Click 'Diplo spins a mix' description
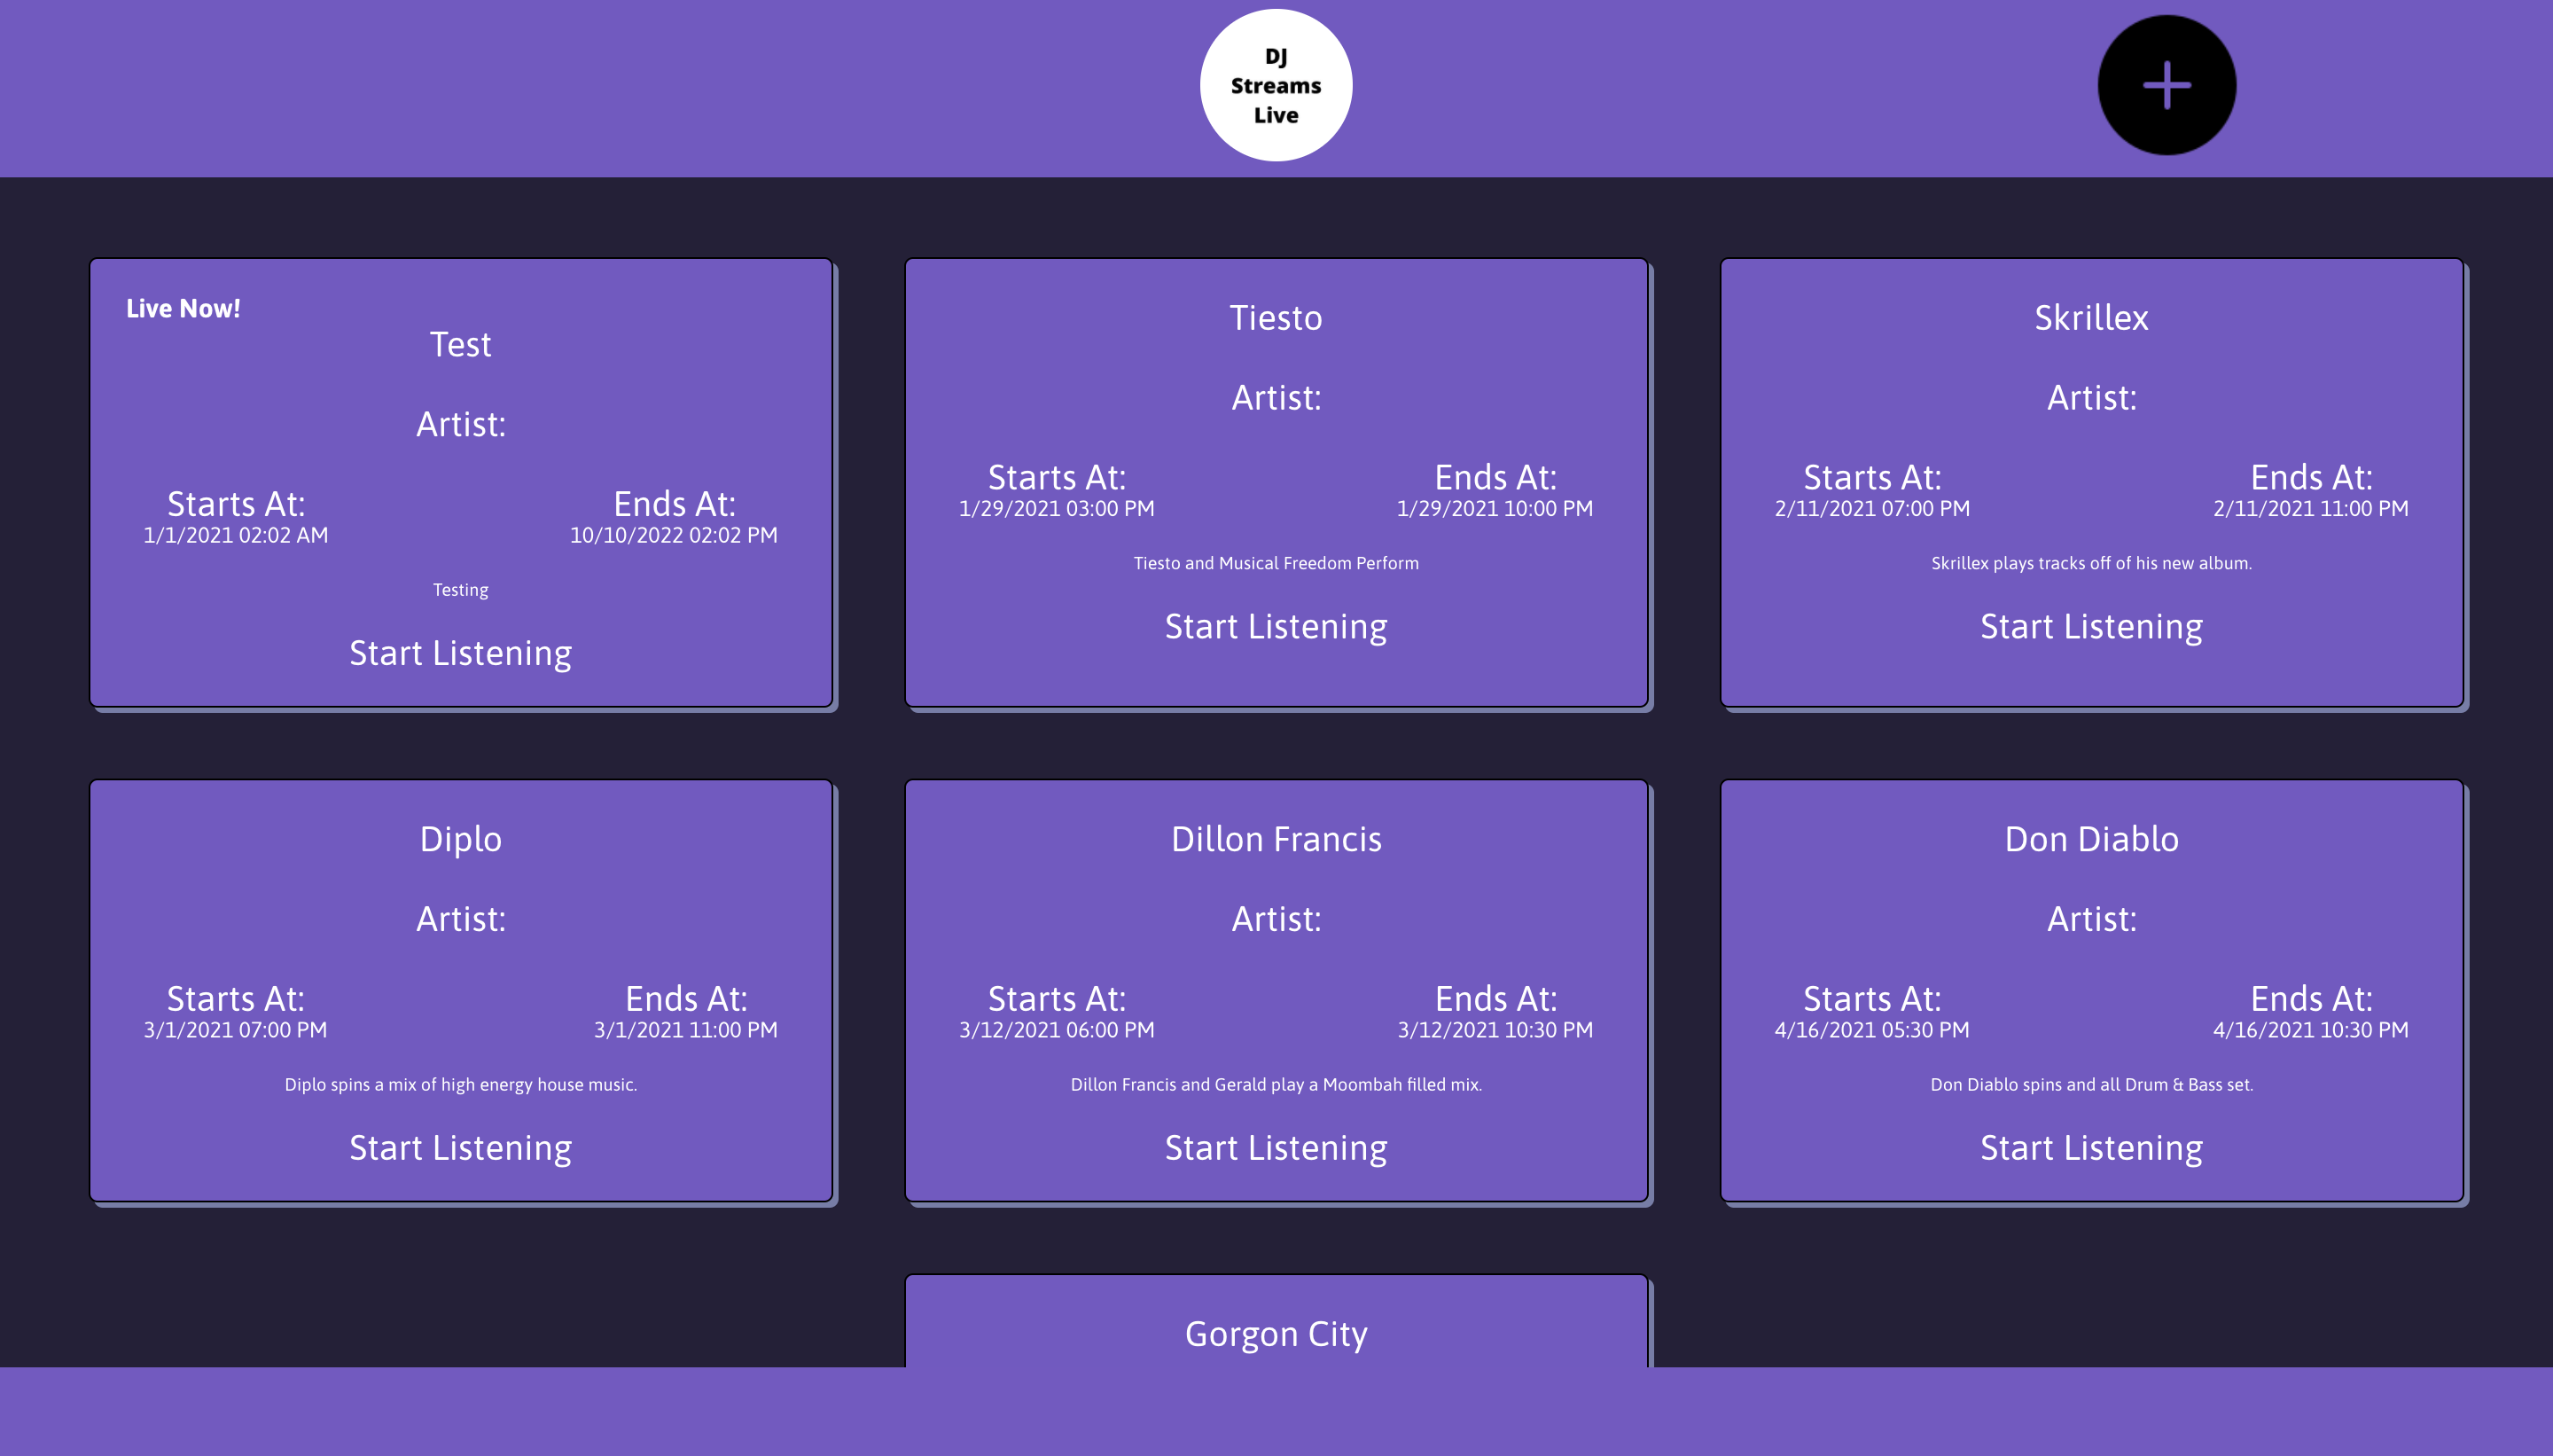Screen dimensions: 2553x1456 [460, 1085]
